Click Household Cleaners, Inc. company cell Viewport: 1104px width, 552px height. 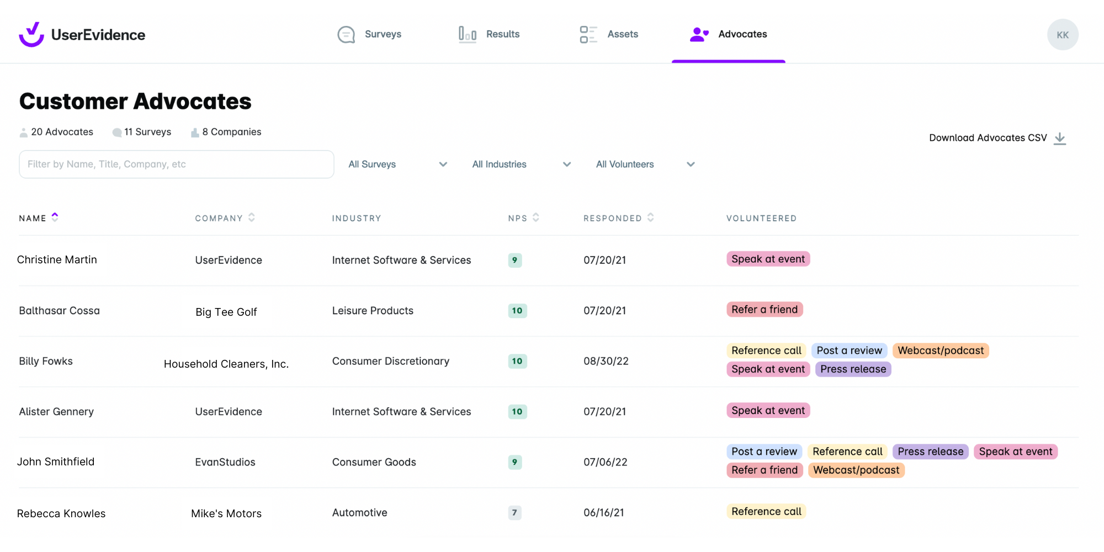point(226,364)
